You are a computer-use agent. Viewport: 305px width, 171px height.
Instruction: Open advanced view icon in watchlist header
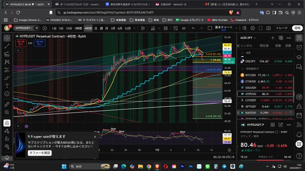point(281,38)
